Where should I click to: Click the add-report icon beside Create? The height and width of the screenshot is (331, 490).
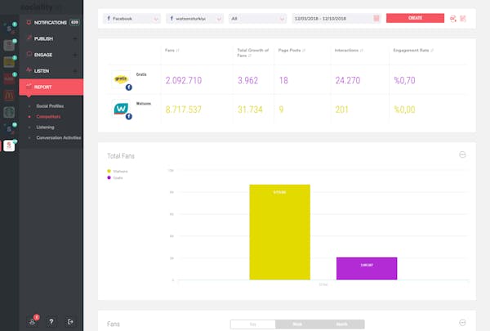point(452,19)
